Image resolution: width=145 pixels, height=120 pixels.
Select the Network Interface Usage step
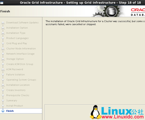point(20,54)
